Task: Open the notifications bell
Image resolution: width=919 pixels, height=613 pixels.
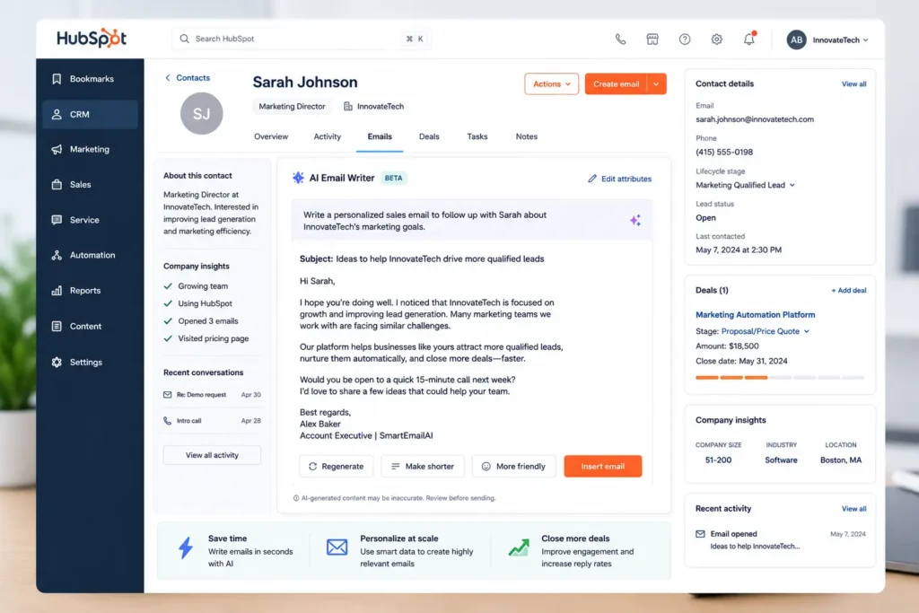Action: pyautogui.click(x=749, y=39)
